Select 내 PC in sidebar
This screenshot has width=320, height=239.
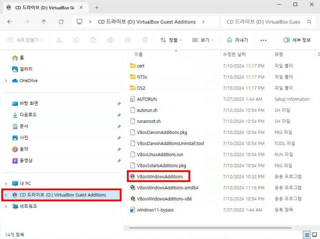pos(21,183)
